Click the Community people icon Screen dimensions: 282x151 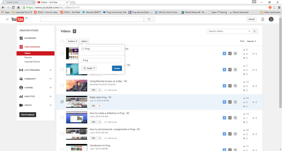pos(21,79)
